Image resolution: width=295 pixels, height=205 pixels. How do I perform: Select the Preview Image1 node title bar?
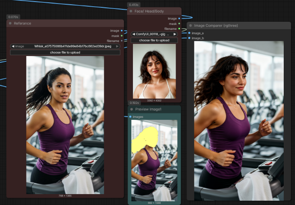tap(154, 109)
